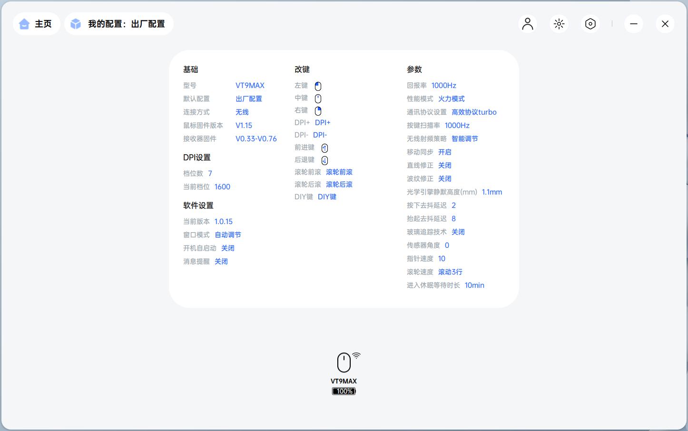Click the 按键扫描率 value 1000Hz
The width and height of the screenshot is (688, 431).
457,126
